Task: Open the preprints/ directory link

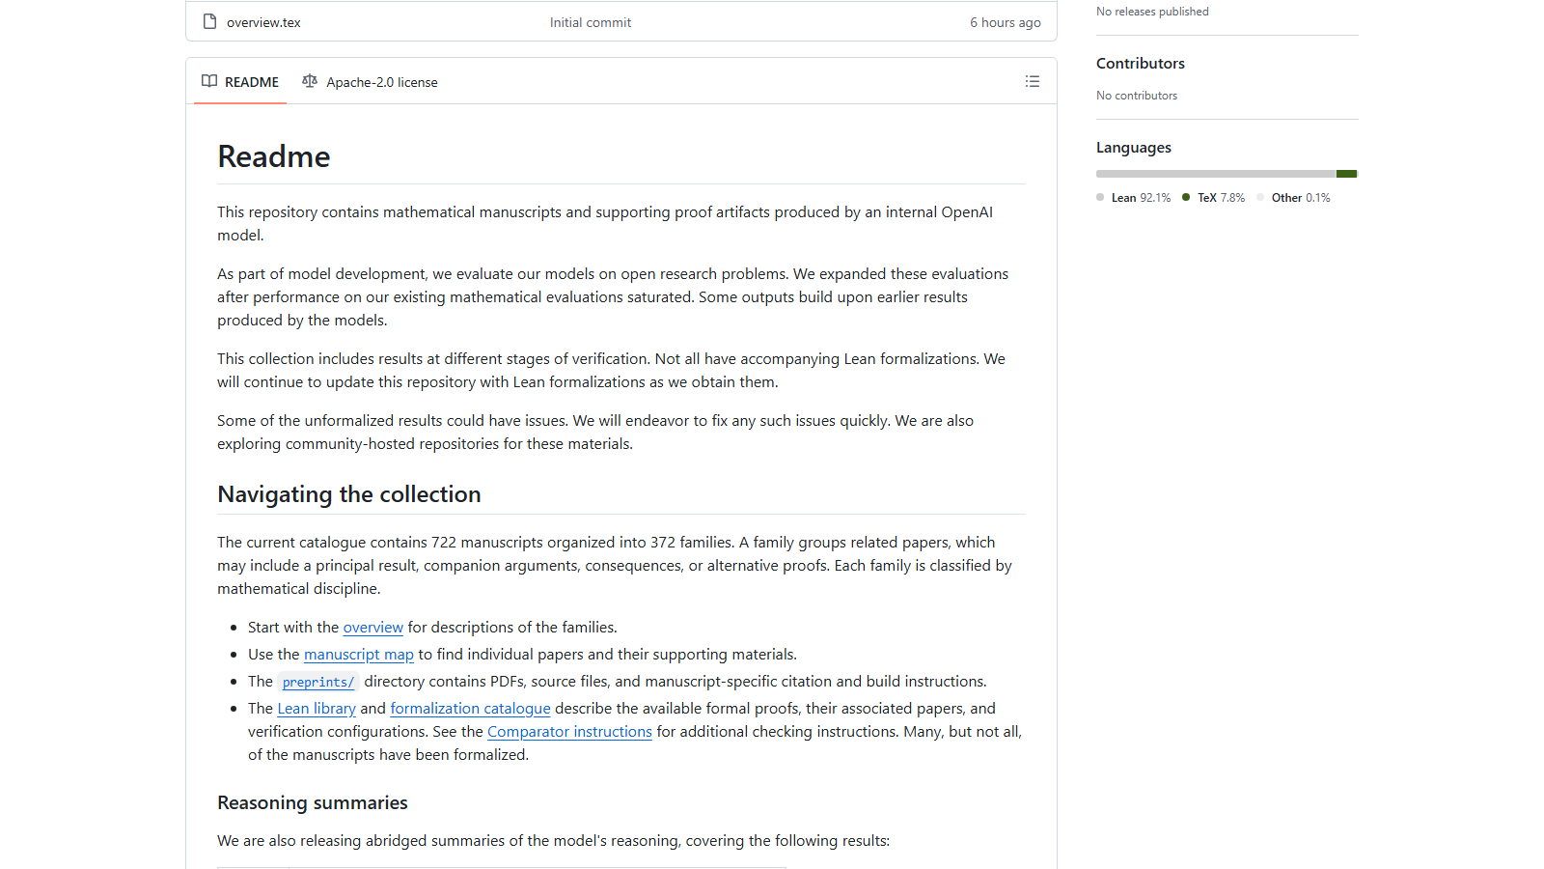Action: (318, 682)
